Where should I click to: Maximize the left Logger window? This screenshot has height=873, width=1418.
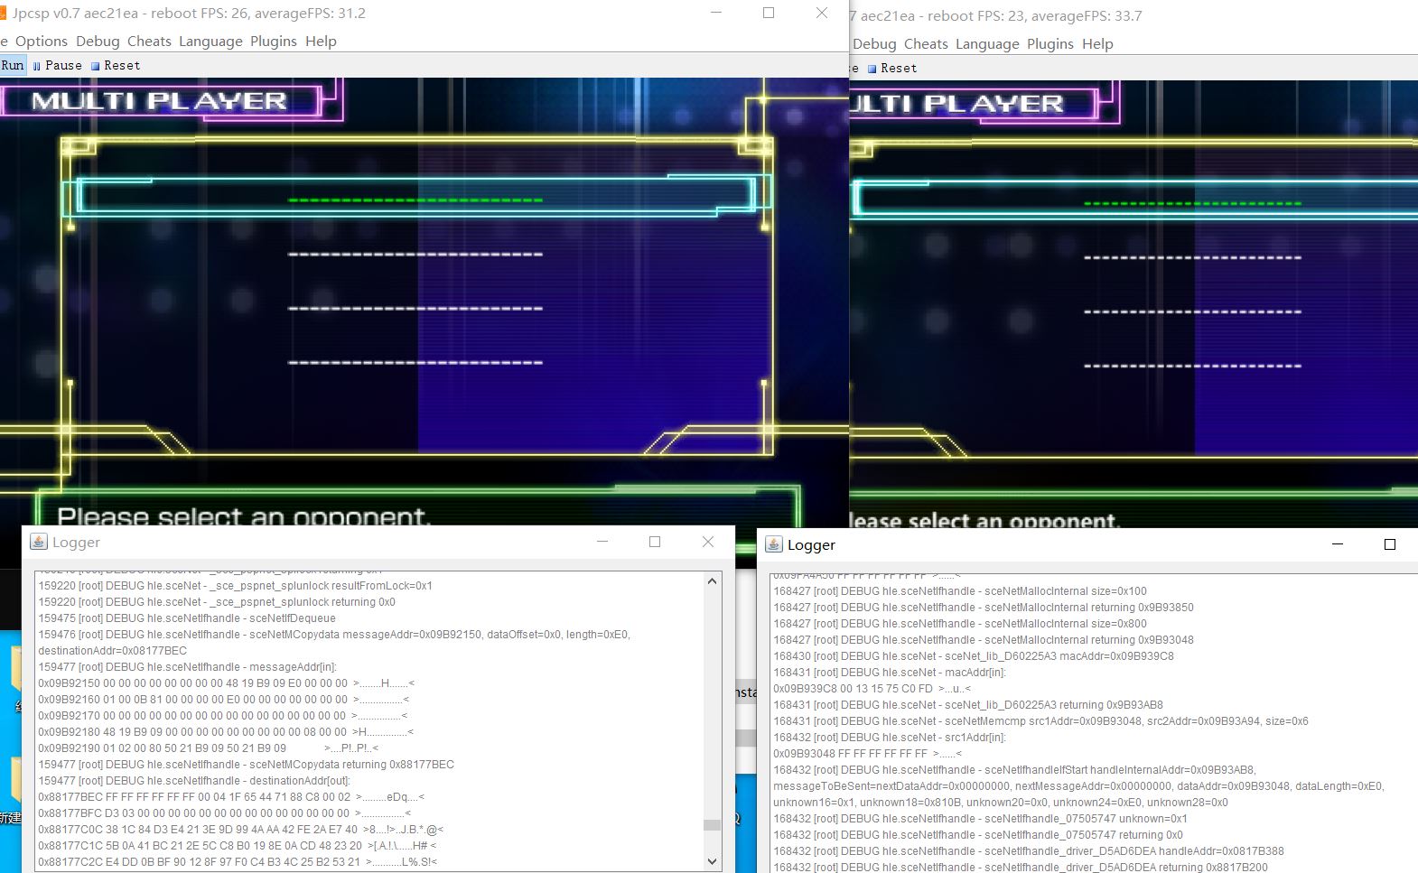click(x=655, y=542)
